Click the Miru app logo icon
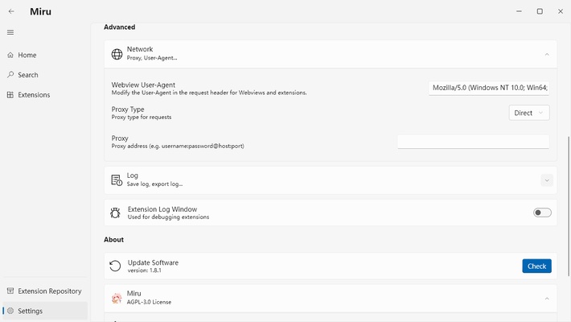 pos(117,299)
